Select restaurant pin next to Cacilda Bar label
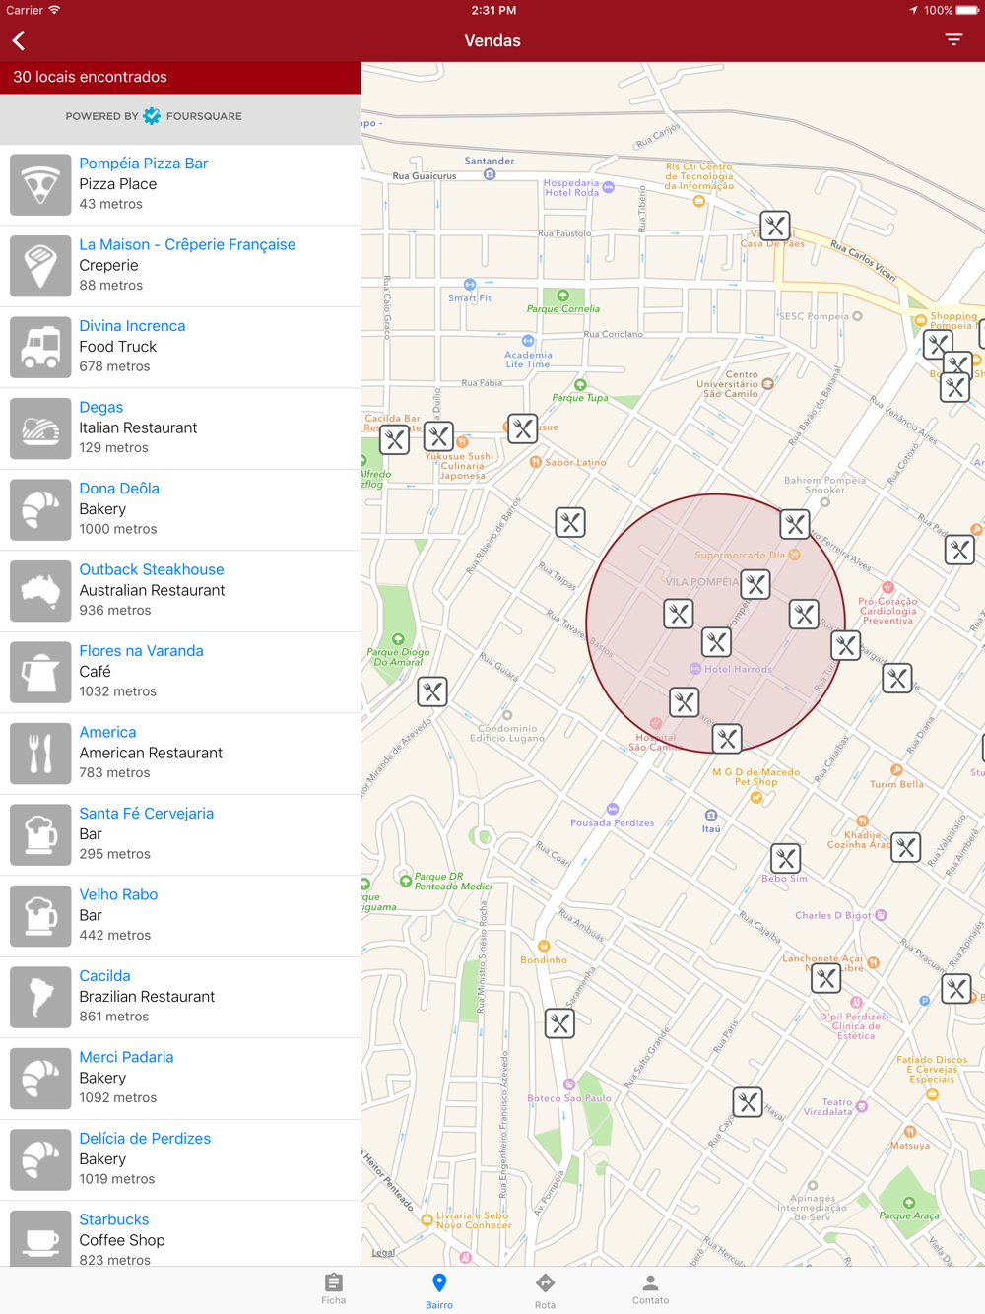The image size is (985, 1314). coord(395,439)
